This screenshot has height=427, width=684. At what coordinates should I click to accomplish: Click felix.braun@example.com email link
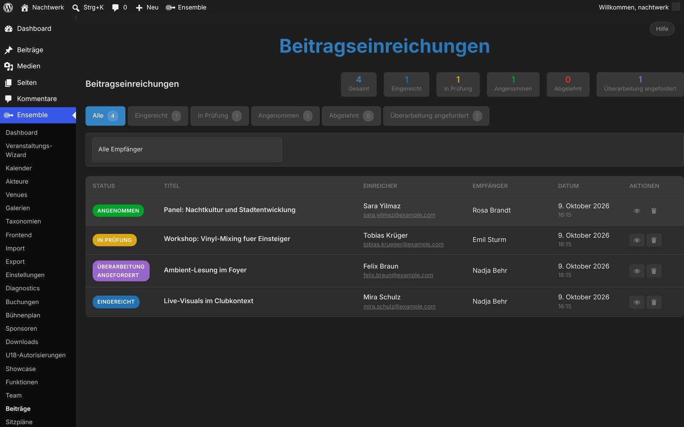pos(398,275)
